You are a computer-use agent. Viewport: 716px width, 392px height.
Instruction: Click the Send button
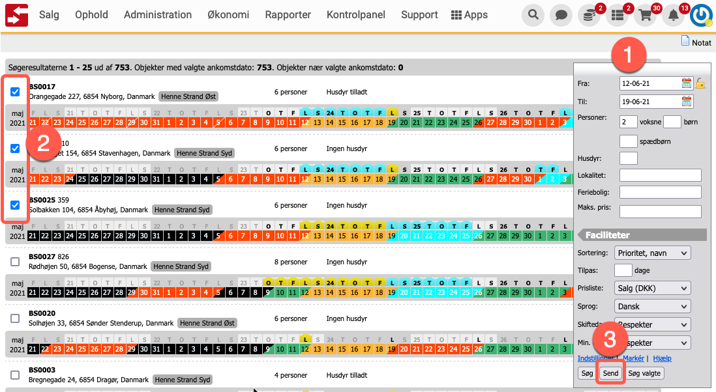pos(610,373)
